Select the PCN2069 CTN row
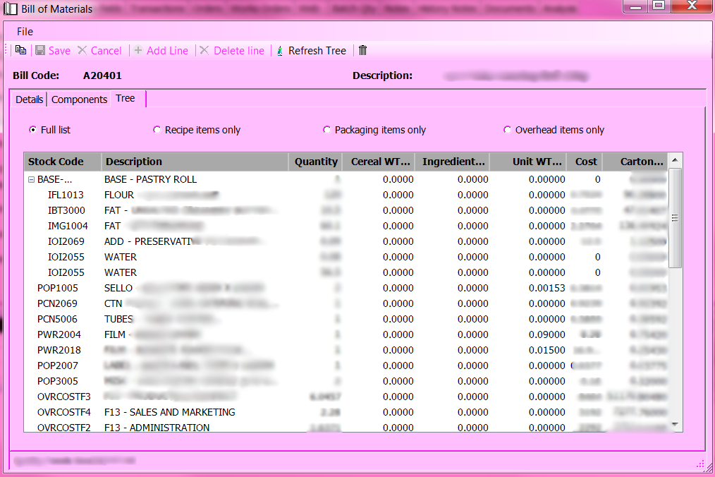 [x=346, y=303]
